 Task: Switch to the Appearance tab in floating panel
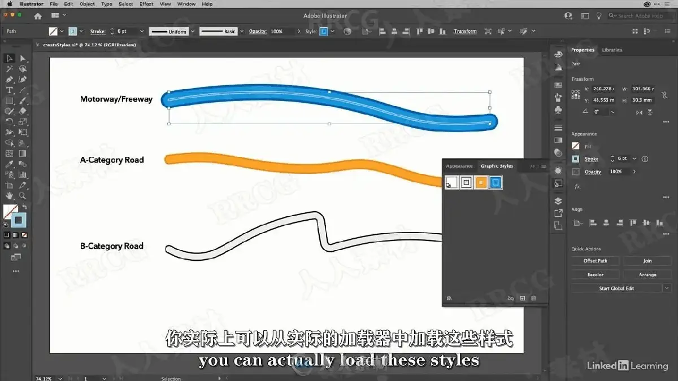459,166
